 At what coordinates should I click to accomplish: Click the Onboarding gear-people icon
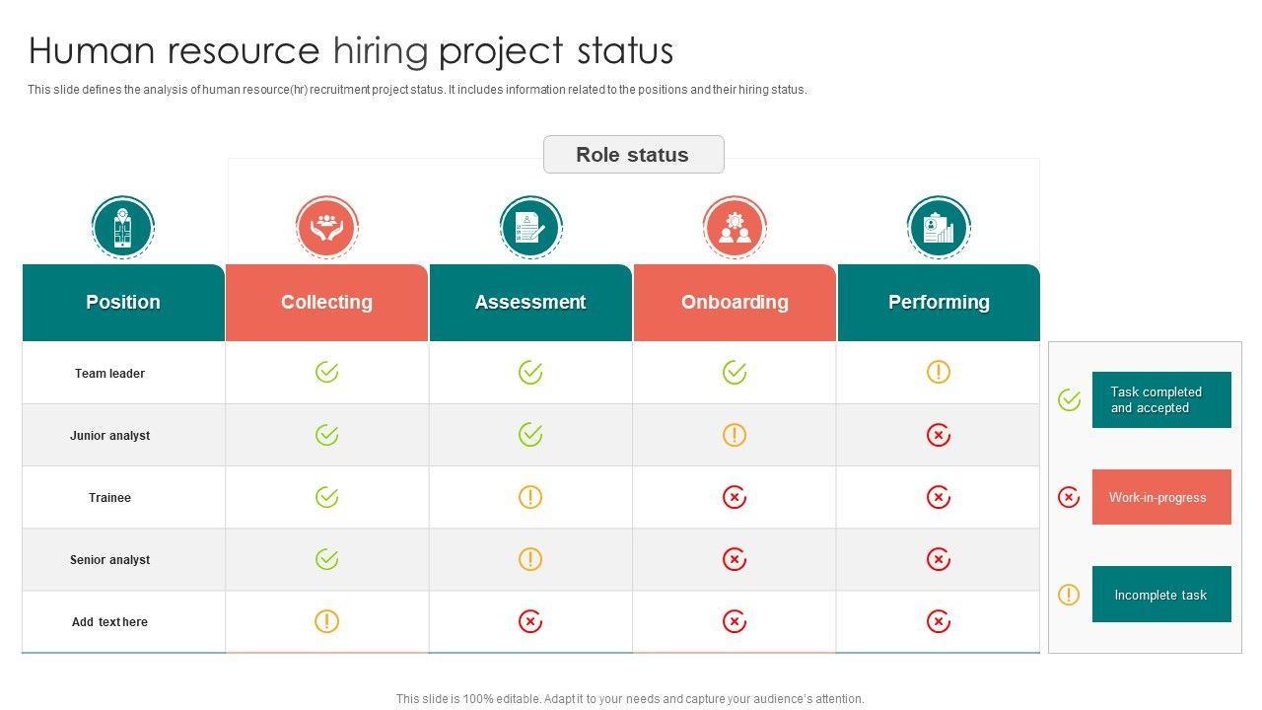click(x=735, y=228)
